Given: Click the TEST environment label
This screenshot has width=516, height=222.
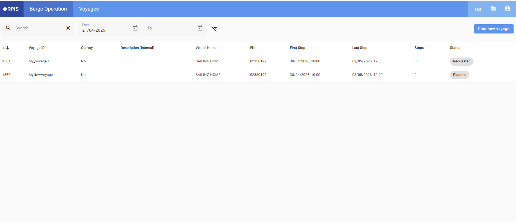Looking at the screenshot, I should [x=479, y=9].
